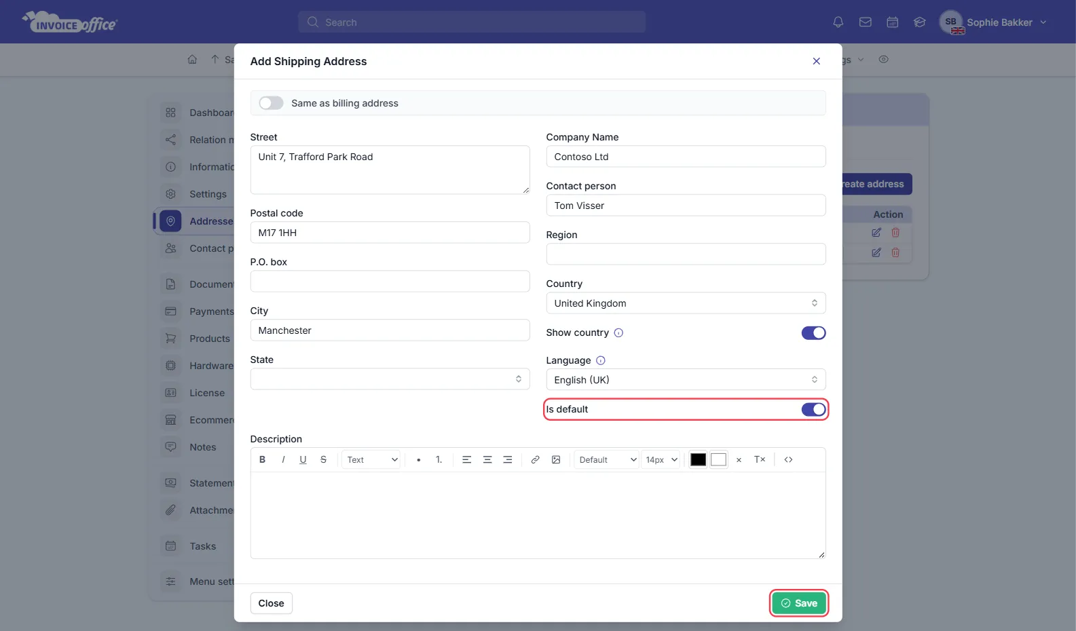The image size is (1076, 631).
Task: Open the Country dropdown
Action: 686,303
